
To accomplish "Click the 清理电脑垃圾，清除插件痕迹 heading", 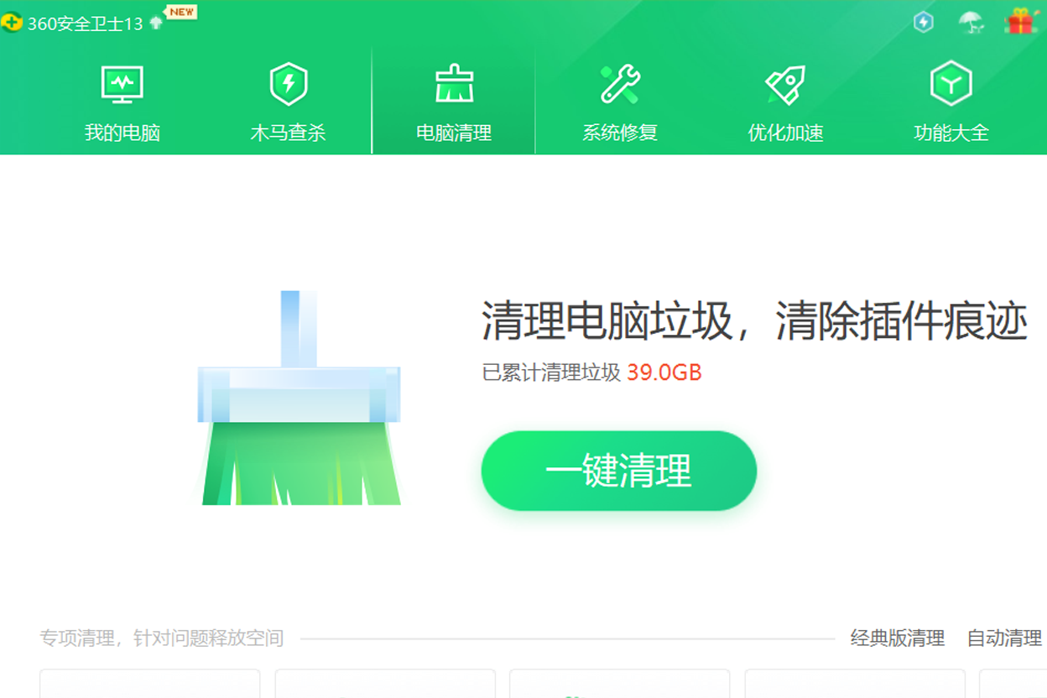I will click(x=754, y=321).
